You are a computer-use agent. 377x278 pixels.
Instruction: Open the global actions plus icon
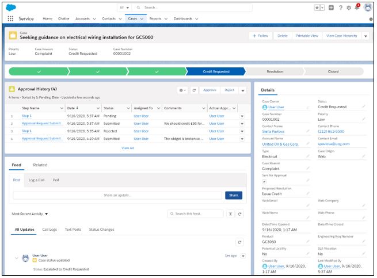pyautogui.click(x=331, y=7)
